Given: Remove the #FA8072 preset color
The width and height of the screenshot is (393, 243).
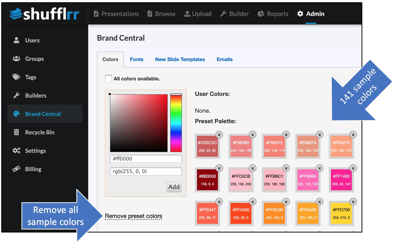Looking at the screenshot, I should coord(286,135).
